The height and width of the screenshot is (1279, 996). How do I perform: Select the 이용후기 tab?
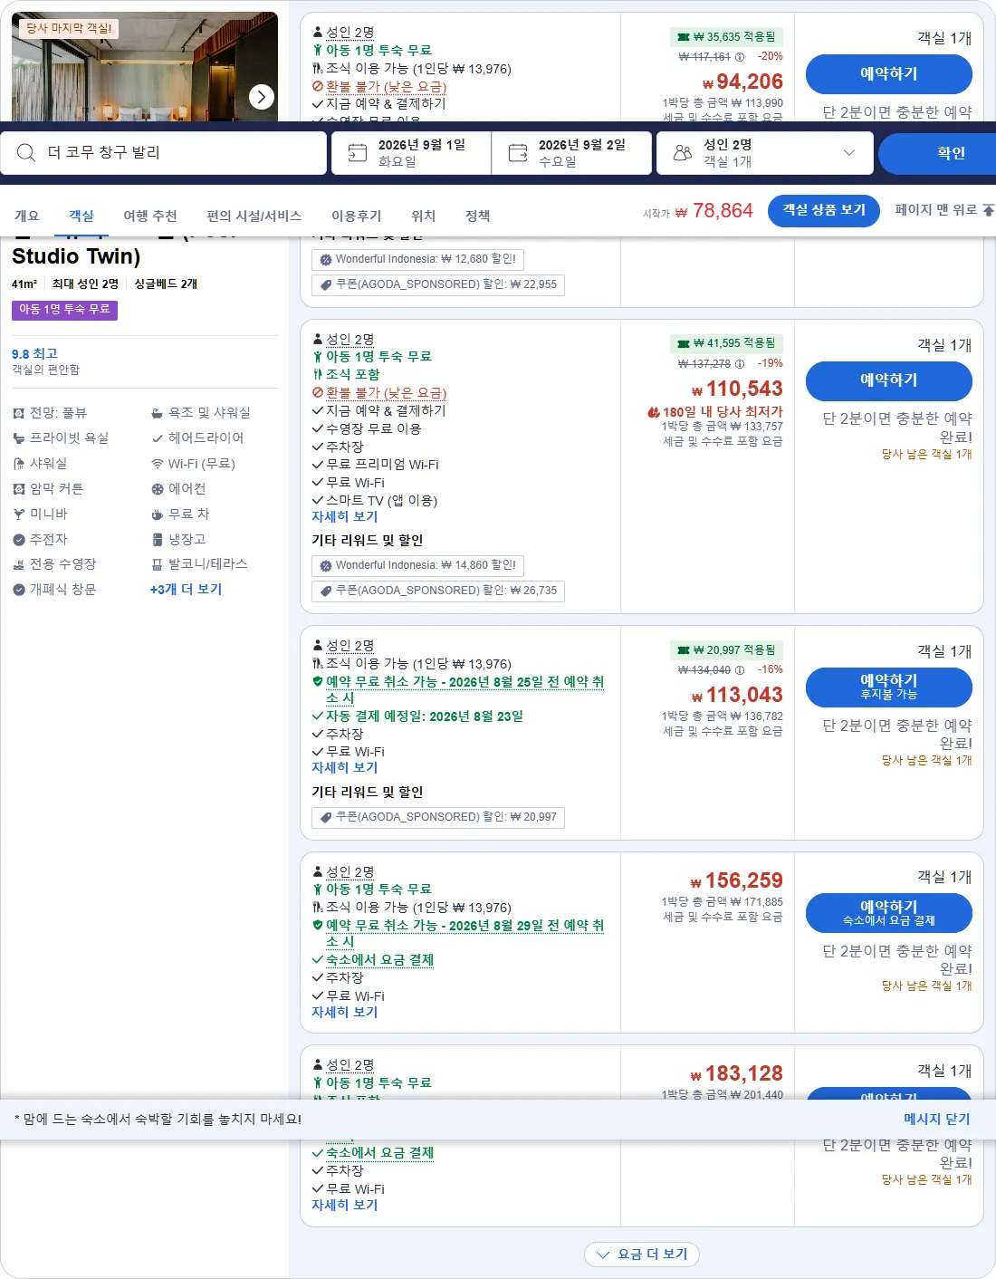pos(357,216)
